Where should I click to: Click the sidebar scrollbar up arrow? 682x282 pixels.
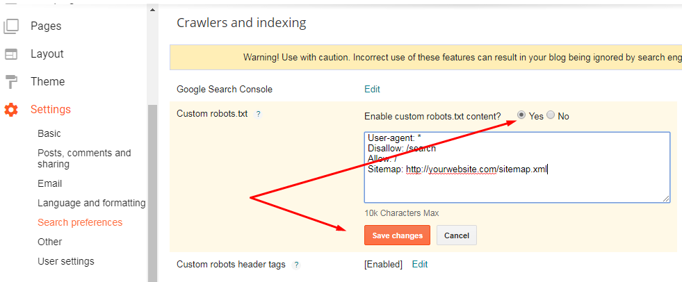(152, 10)
